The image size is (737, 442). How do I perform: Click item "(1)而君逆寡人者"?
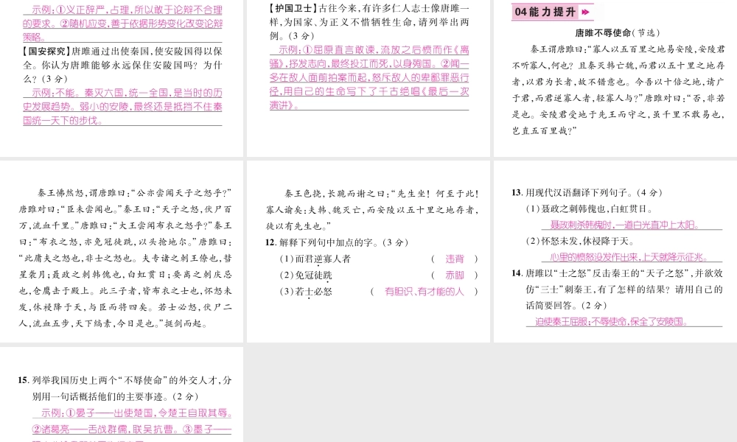tap(315, 259)
